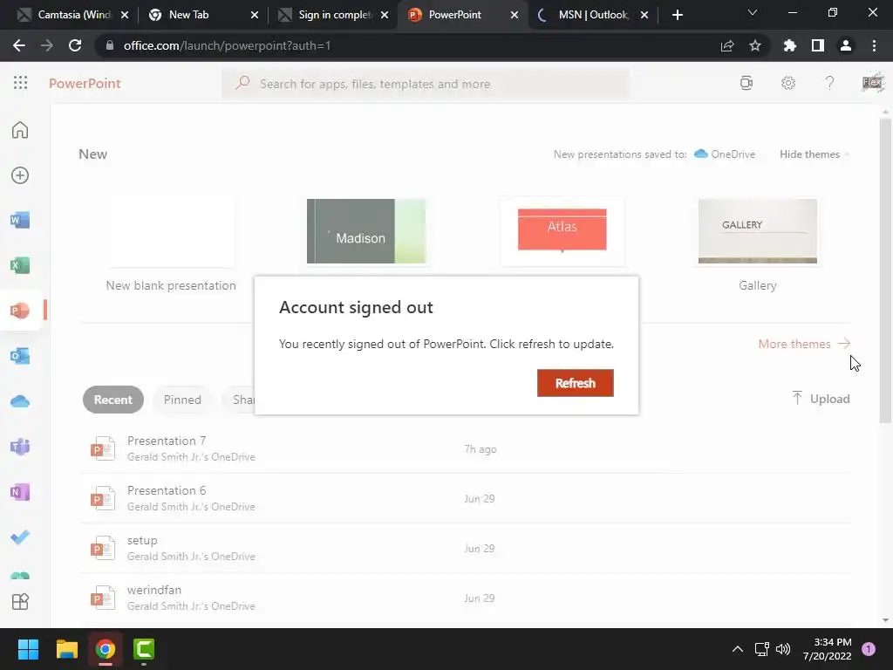893x670 pixels.
Task: Click the More themes link
Action: tap(804, 344)
